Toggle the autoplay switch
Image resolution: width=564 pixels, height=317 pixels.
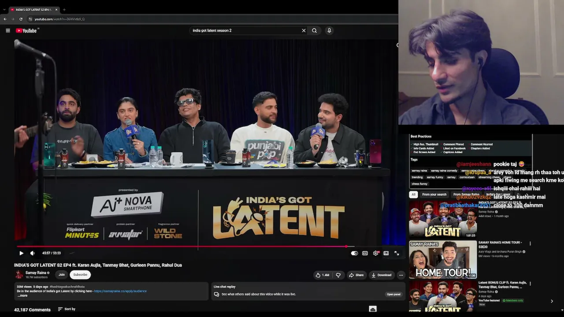pos(354,253)
